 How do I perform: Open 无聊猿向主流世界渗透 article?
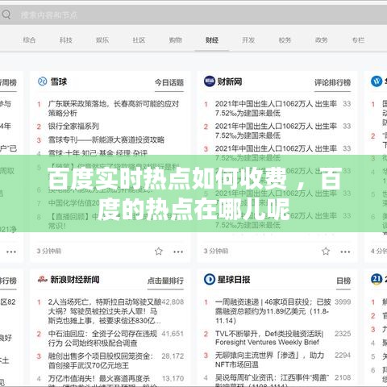point(269,360)
